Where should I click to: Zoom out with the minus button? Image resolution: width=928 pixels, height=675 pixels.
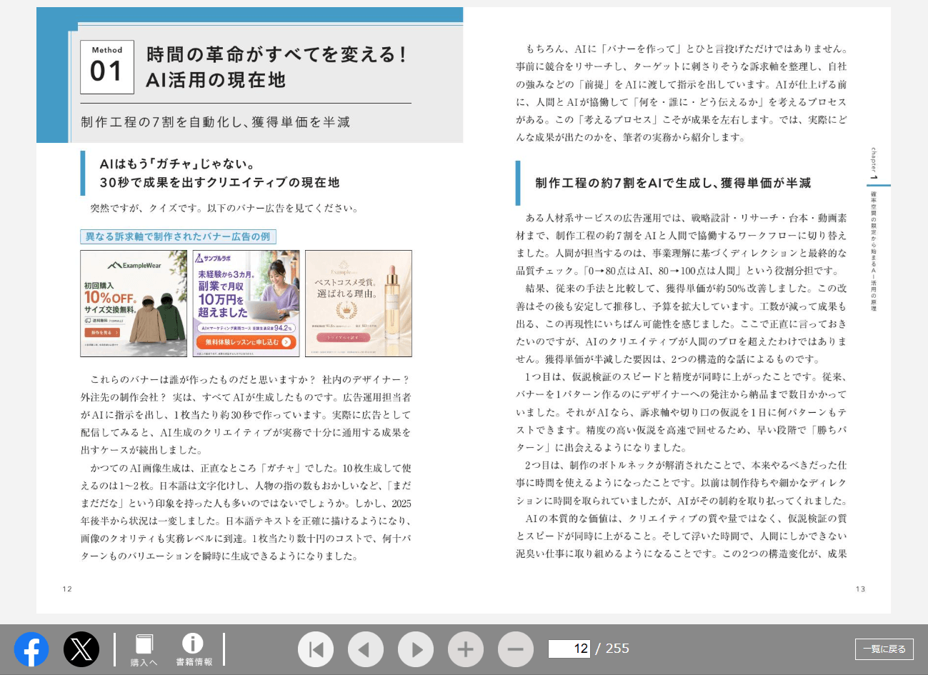click(516, 649)
